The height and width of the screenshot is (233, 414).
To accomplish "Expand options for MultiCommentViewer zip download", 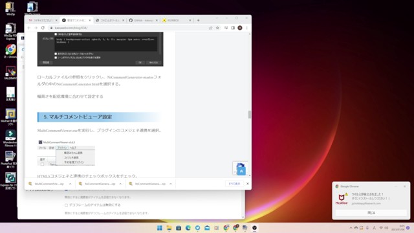I will [71, 184].
